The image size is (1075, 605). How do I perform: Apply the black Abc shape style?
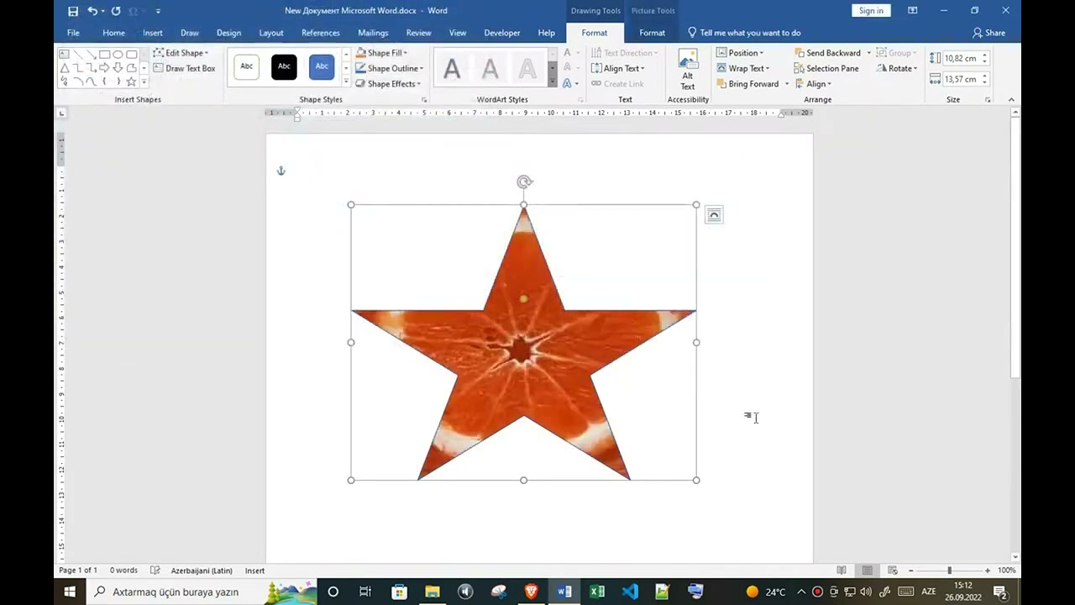pos(284,66)
